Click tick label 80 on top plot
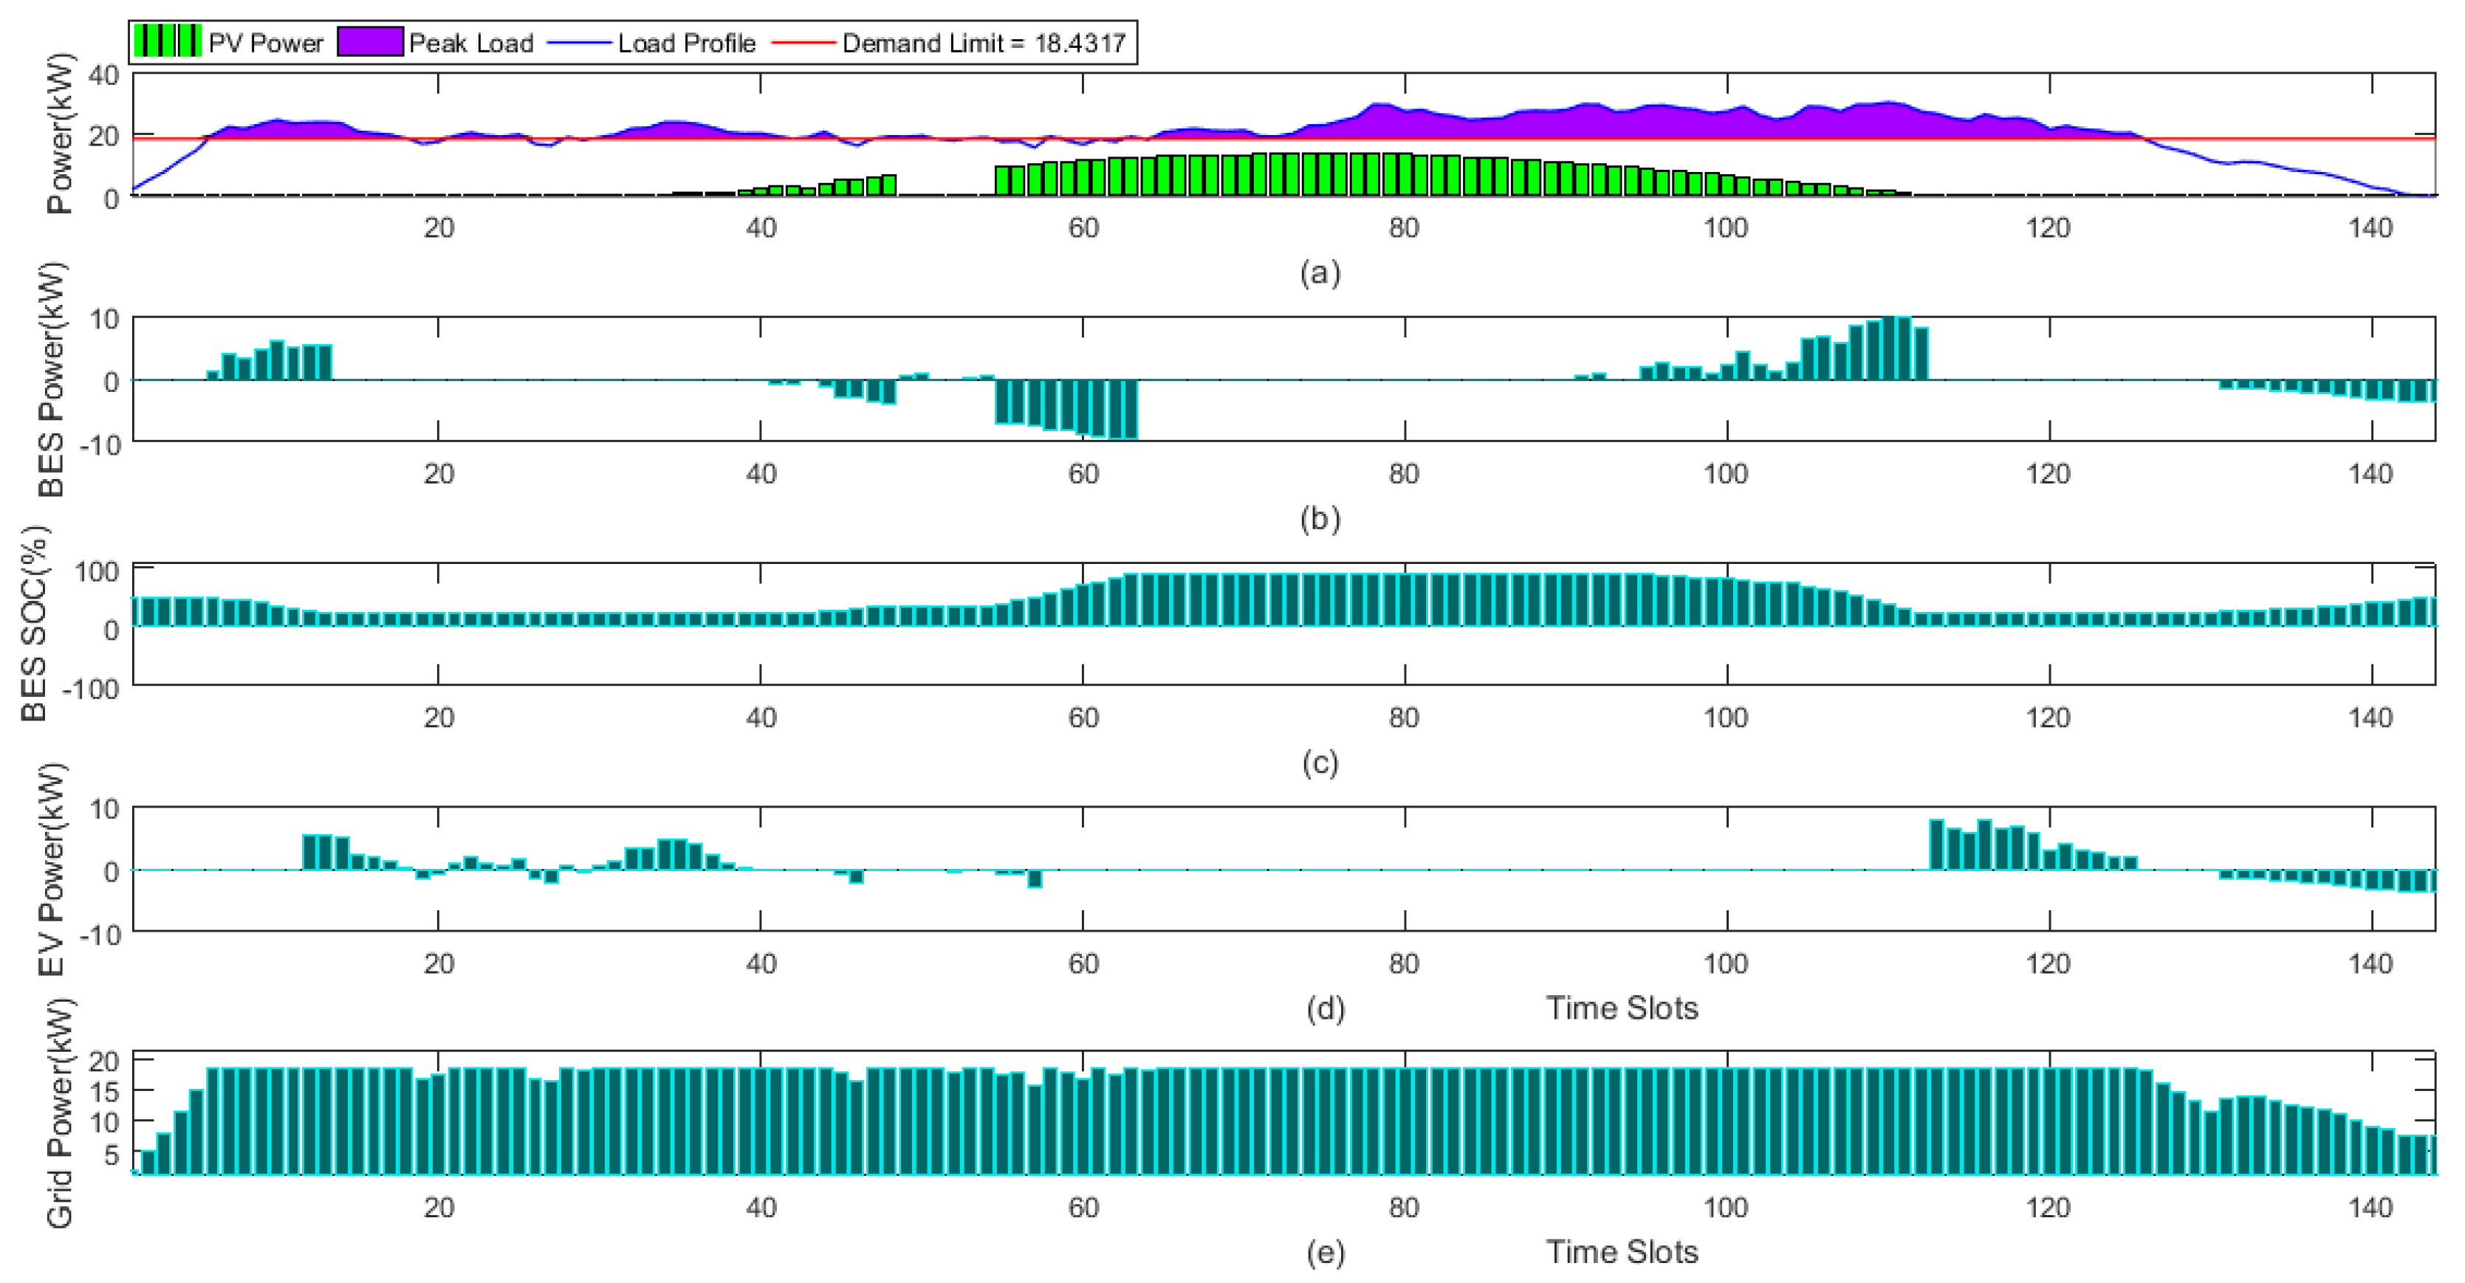The image size is (2465, 1283). 1404,227
